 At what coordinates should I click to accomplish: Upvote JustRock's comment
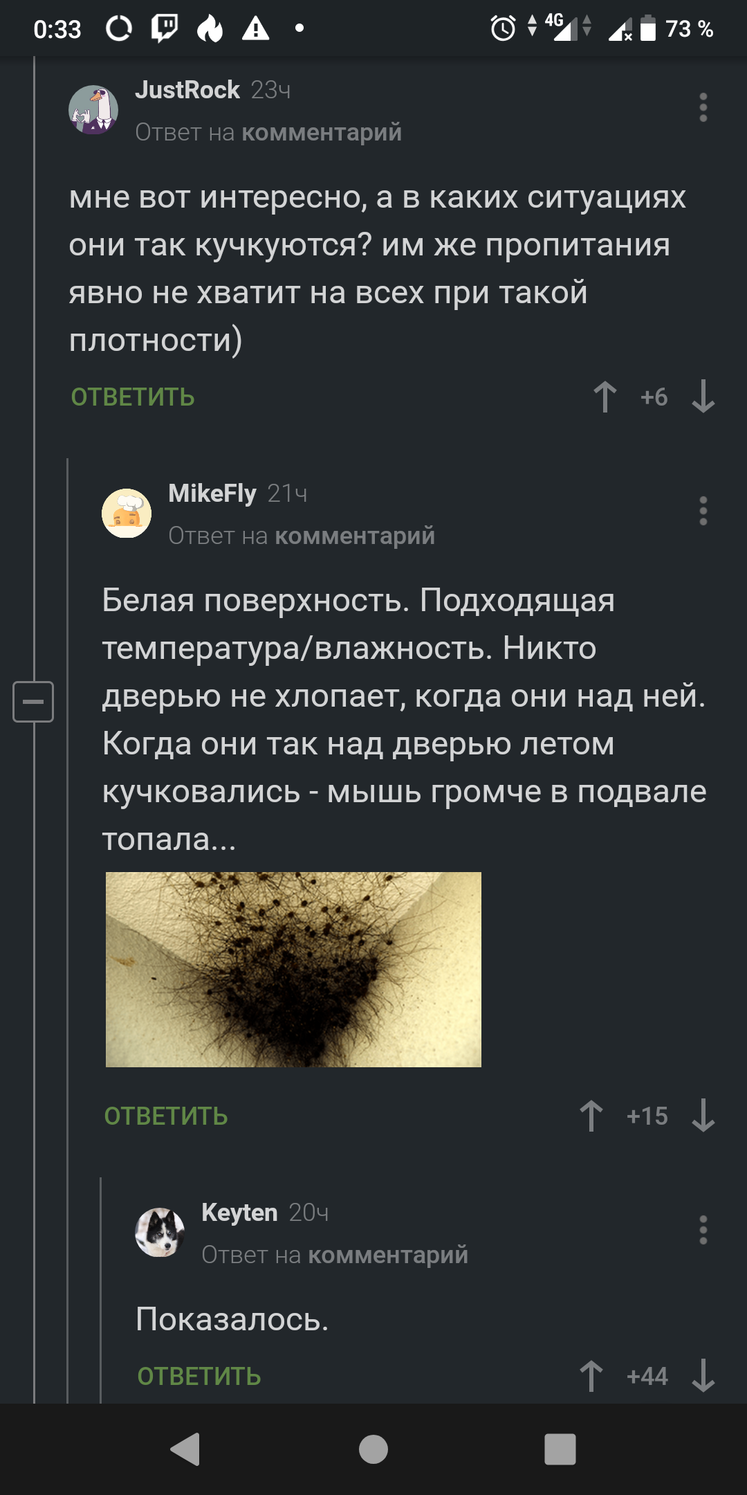[605, 397]
